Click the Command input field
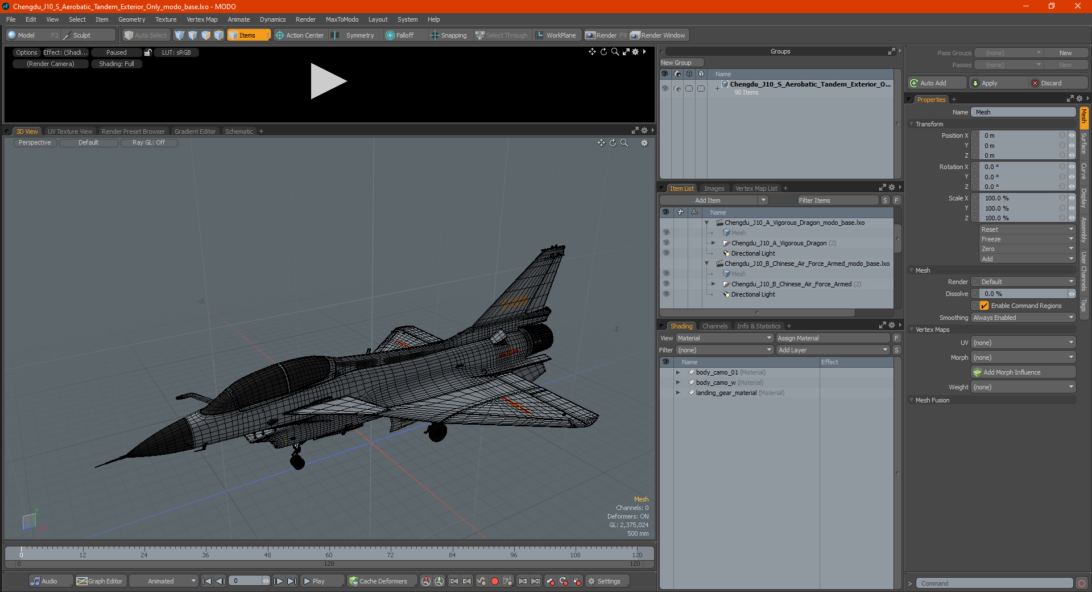The height and width of the screenshot is (592, 1092). [994, 583]
